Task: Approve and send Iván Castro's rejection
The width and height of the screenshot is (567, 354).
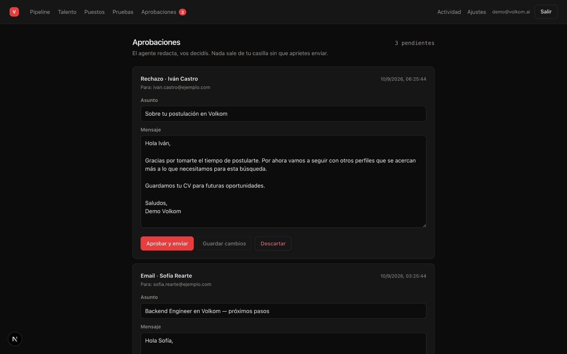Action: tap(167, 244)
